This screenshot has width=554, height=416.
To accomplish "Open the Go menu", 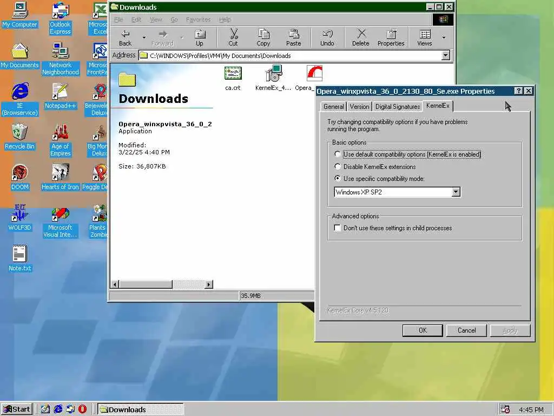I will click(174, 19).
